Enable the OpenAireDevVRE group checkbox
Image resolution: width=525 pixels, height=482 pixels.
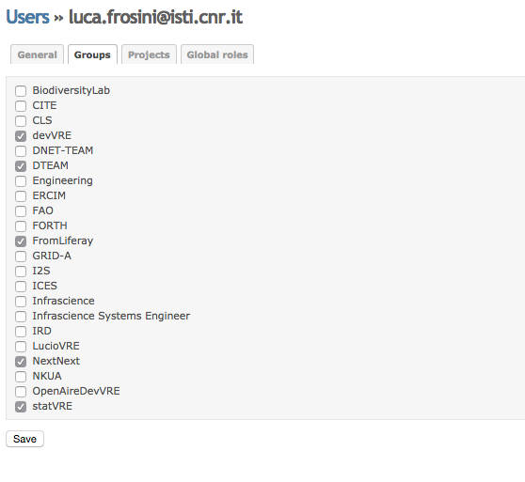21,392
